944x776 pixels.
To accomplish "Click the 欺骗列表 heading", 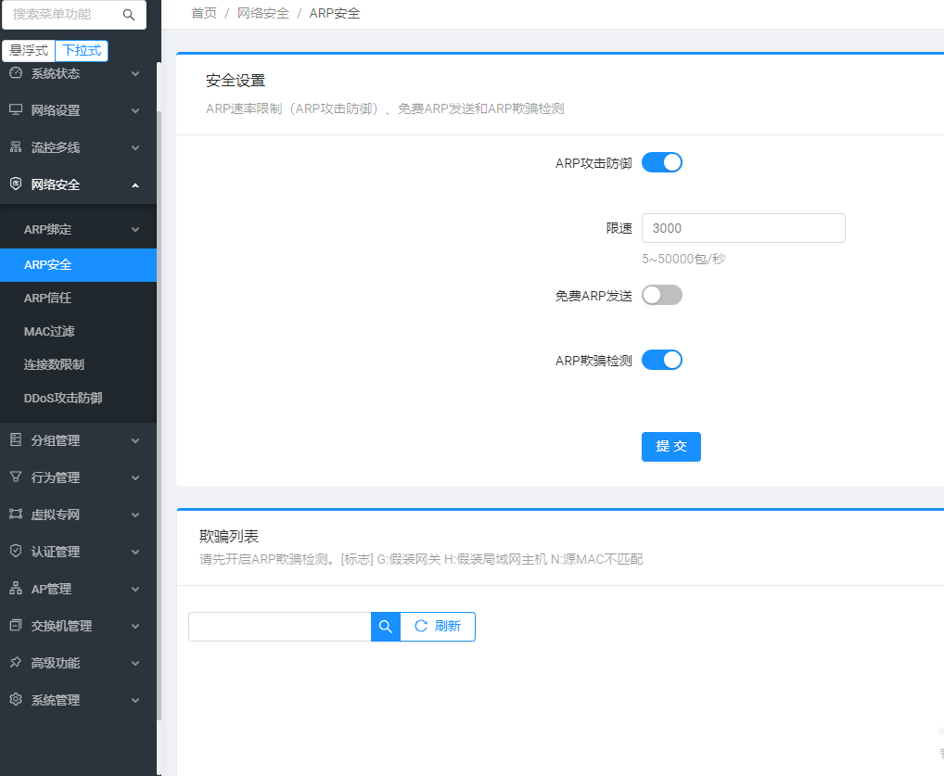I will coord(229,537).
